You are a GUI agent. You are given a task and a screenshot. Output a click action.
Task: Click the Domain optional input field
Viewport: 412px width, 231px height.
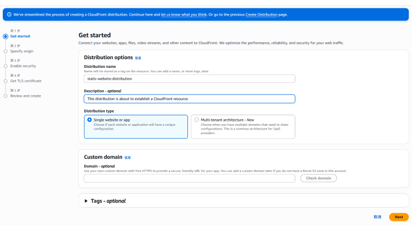(x=189, y=178)
